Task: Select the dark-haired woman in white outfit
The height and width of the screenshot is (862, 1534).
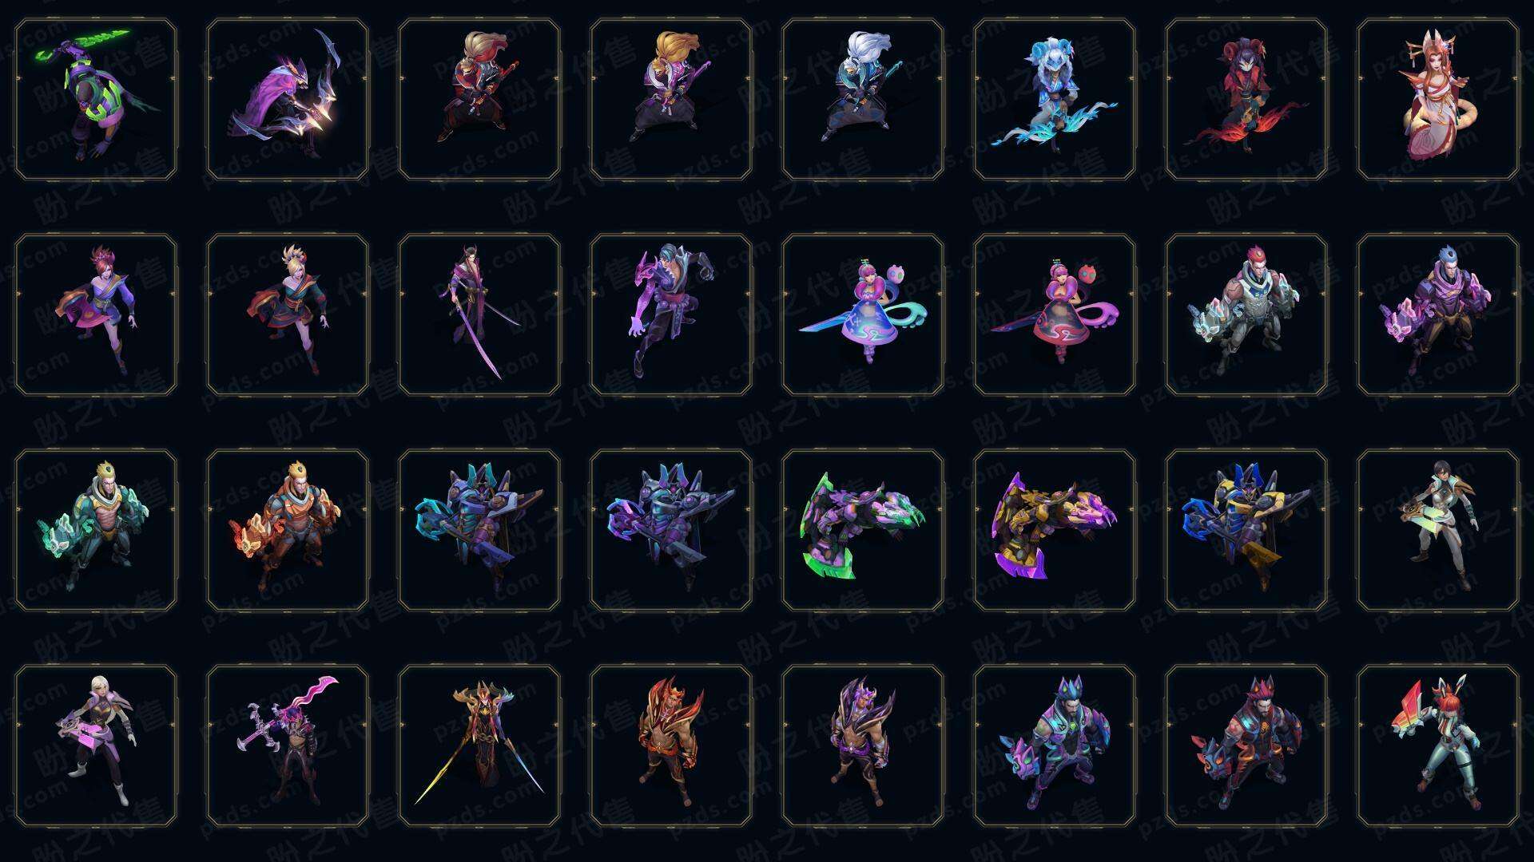Action: point(1438,530)
